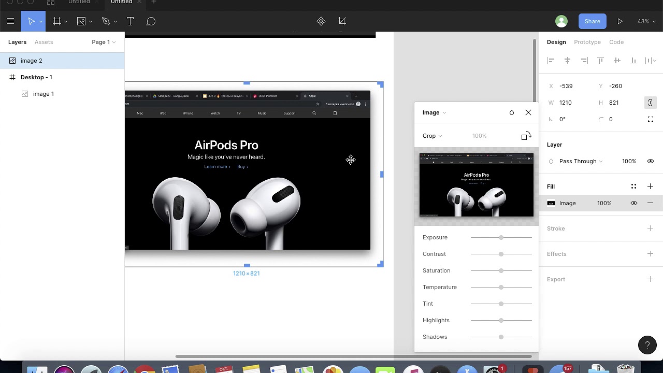
Task: Select the Place Image shape tool
Action: point(81,21)
